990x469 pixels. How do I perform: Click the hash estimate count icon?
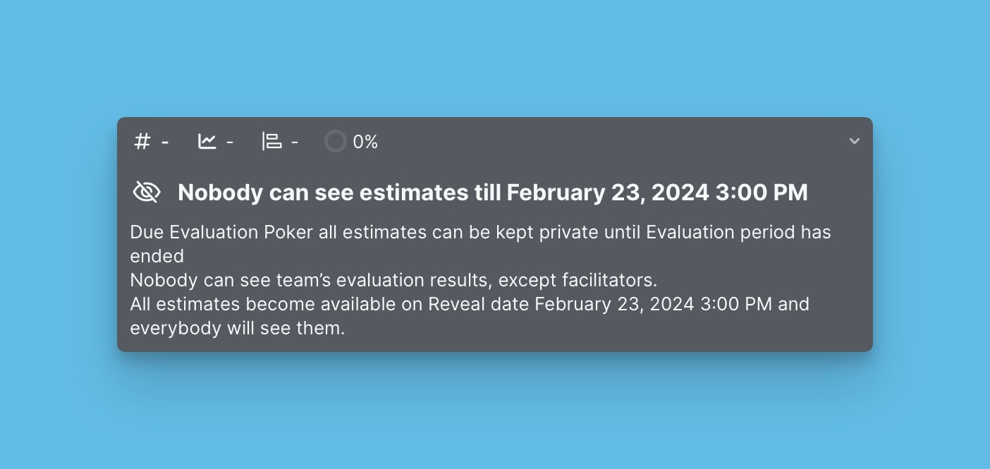(142, 141)
